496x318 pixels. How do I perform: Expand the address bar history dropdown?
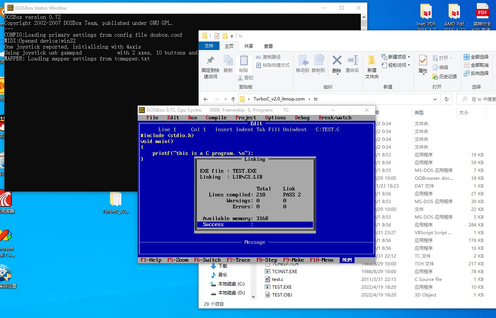pos(435,99)
